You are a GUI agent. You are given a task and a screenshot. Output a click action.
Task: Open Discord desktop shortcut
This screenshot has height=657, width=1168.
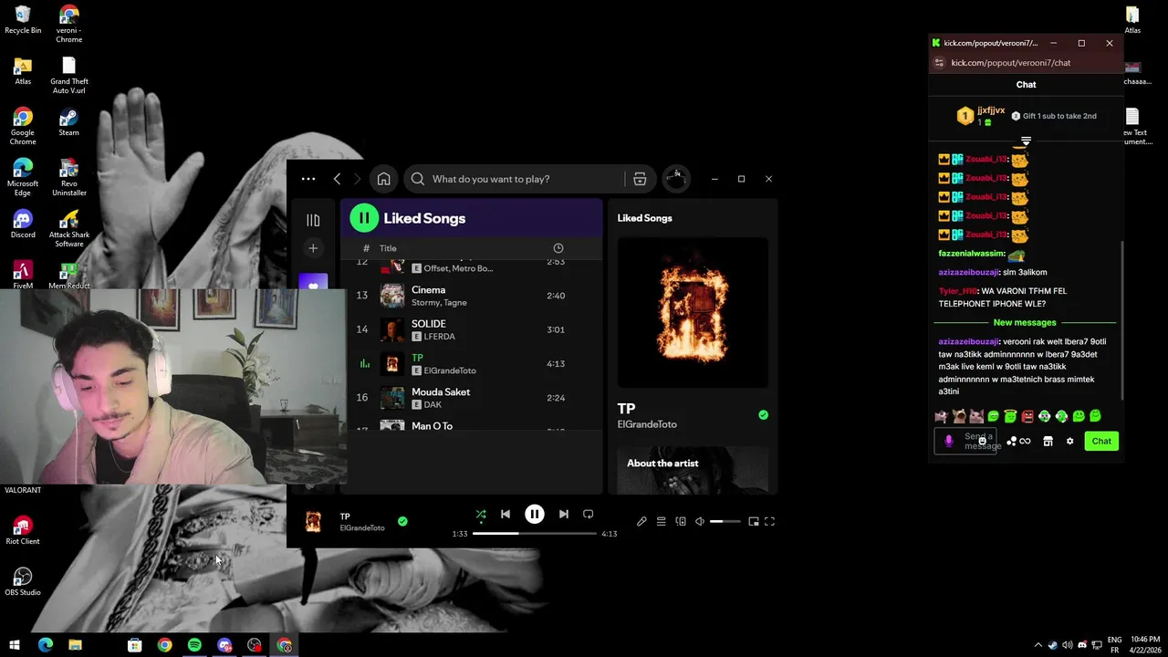[23, 224]
